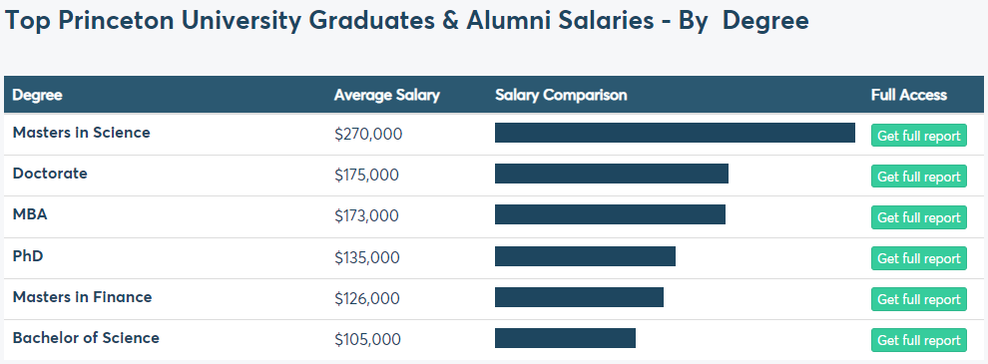This screenshot has height=364, width=988.
Task: Click the Full Access column header
Action: (x=908, y=95)
